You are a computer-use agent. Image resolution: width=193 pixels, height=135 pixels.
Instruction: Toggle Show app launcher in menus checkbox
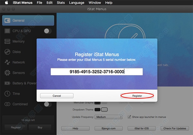[129, 117]
